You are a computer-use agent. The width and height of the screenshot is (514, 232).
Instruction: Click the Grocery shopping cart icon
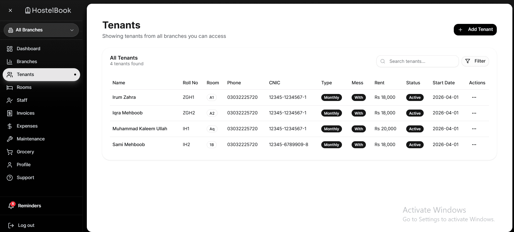10,152
